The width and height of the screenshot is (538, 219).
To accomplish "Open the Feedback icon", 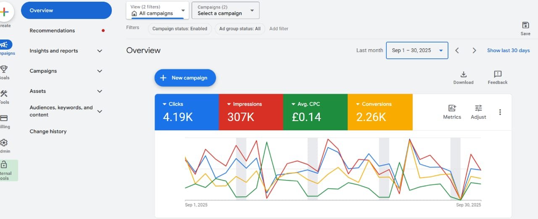I will (498, 74).
